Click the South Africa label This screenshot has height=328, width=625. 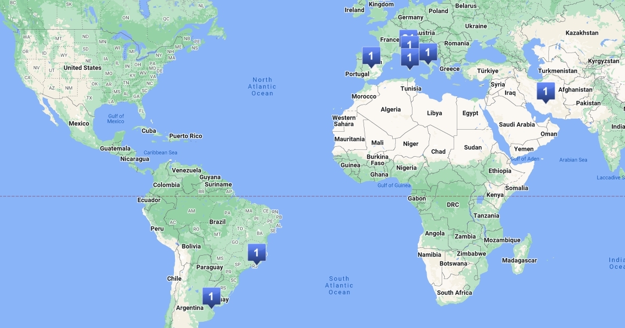455,293
